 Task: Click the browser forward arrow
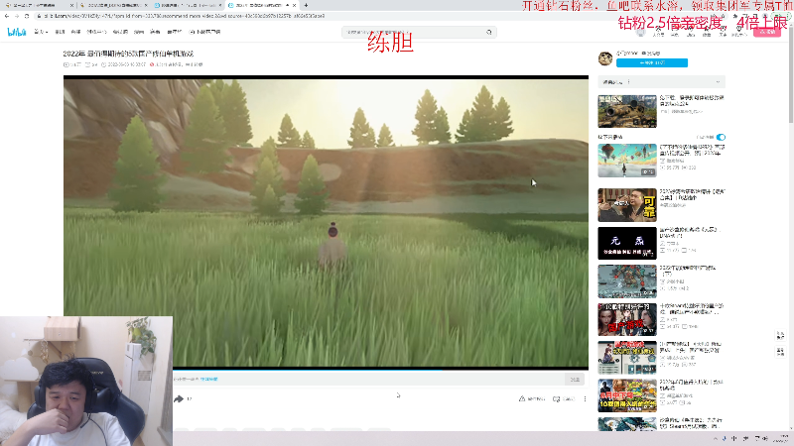[x=17, y=16]
